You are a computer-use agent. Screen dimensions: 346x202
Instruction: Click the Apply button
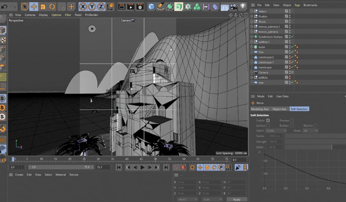click(237, 199)
